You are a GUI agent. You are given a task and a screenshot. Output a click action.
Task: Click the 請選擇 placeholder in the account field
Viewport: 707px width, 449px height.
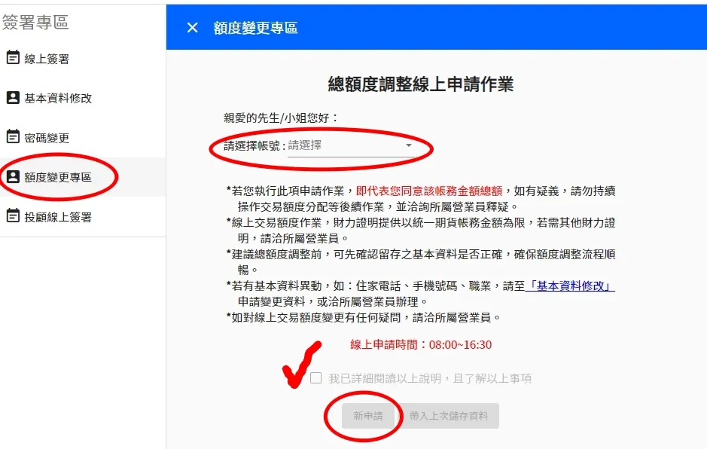[305, 145]
